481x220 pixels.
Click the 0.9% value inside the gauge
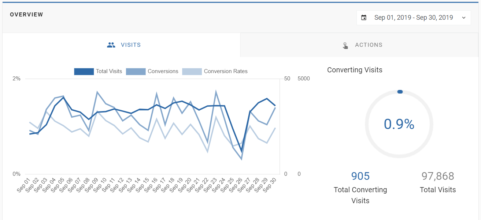coord(399,124)
